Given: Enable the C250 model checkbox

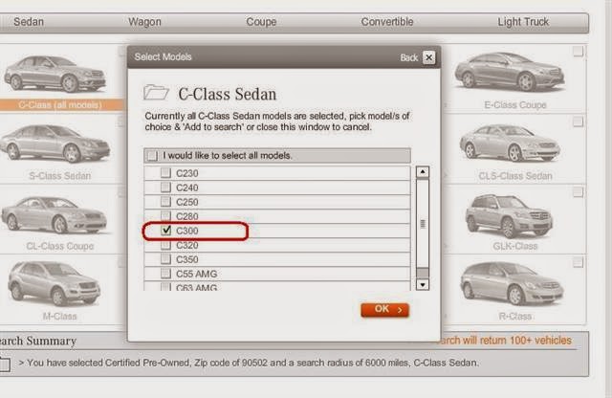Looking at the screenshot, I should [165, 202].
